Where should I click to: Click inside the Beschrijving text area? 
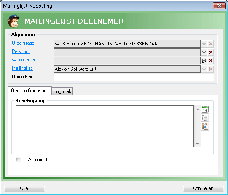pyautogui.click(x=105, y=126)
